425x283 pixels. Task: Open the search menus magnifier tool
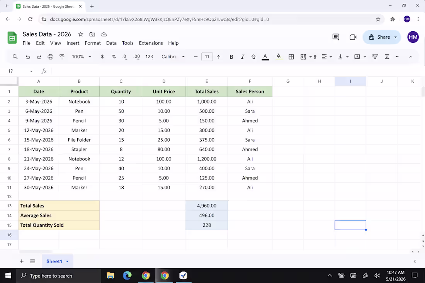click(x=15, y=57)
